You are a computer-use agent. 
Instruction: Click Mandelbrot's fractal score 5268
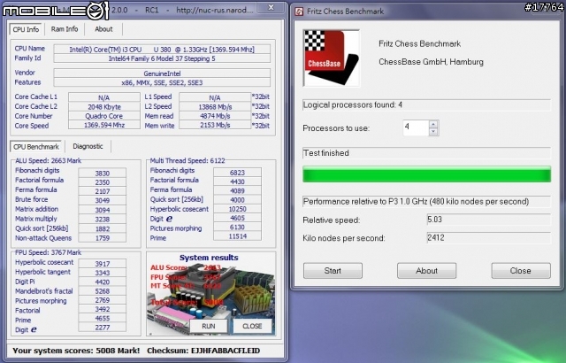click(x=103, y=291)
